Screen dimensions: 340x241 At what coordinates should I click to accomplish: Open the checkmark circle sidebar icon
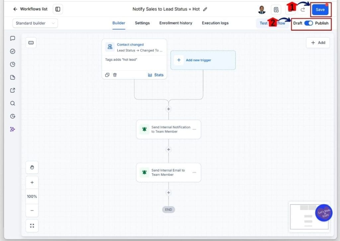click(x=13, y=51)
